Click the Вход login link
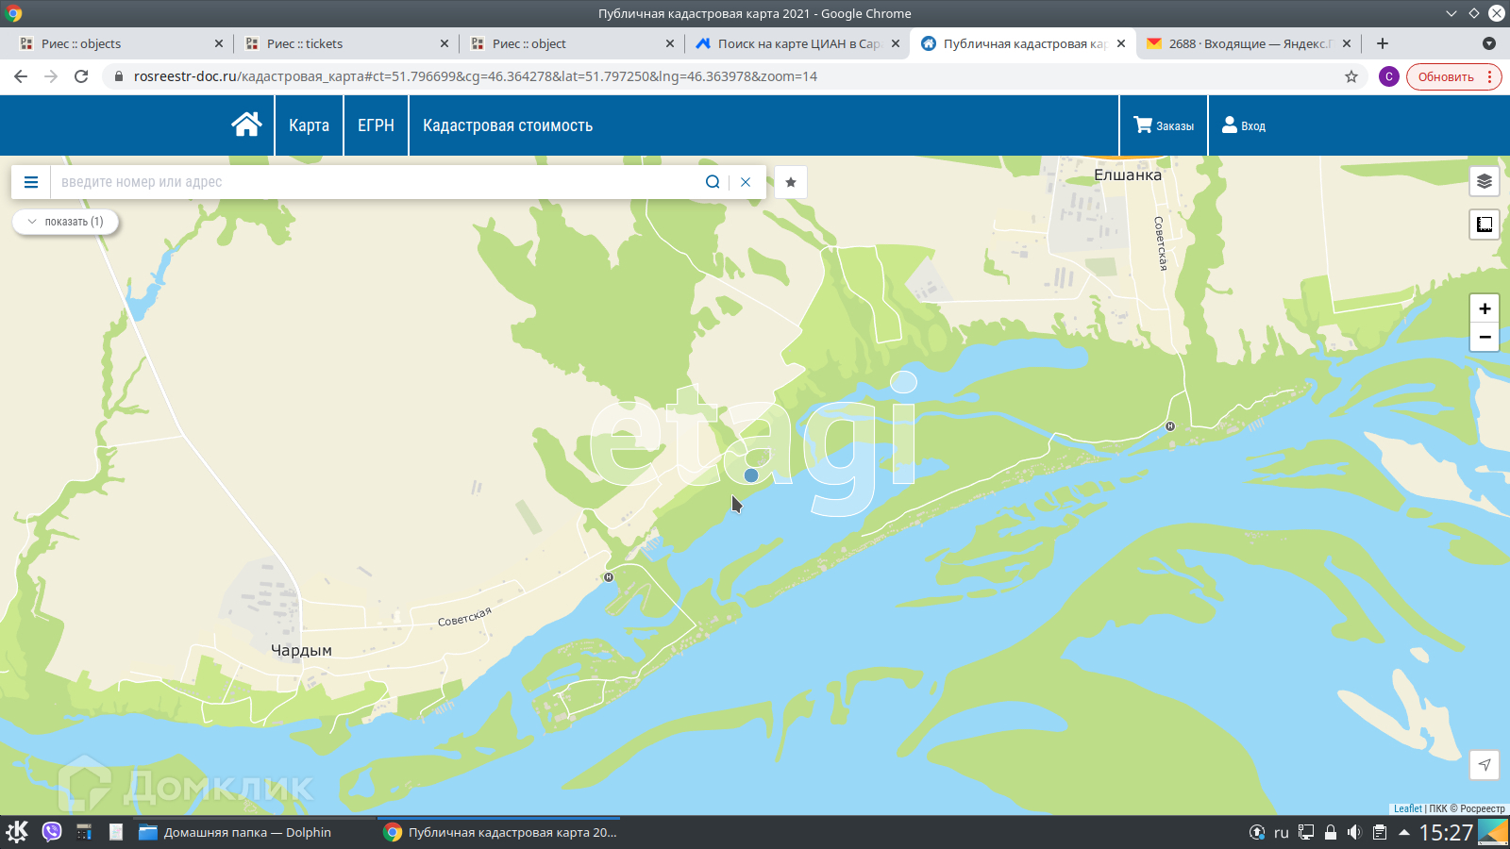 click(1244, 125)
